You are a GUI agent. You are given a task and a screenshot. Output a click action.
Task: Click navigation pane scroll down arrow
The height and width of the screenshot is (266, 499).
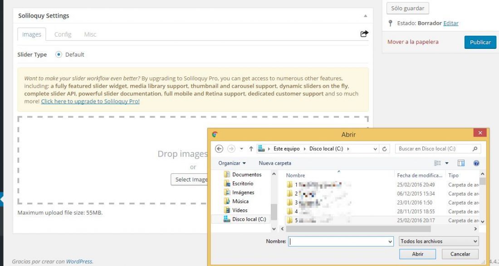point(274,228)
